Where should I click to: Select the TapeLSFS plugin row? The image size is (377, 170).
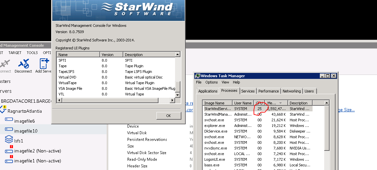click(116, 72)
